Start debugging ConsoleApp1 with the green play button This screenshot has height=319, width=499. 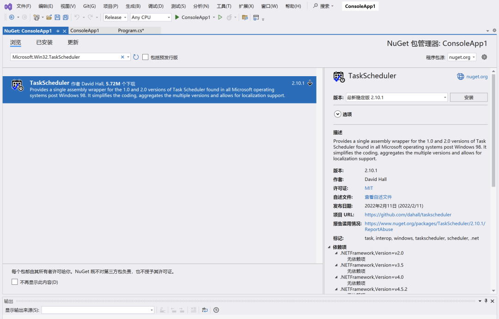tap(177, 18)
